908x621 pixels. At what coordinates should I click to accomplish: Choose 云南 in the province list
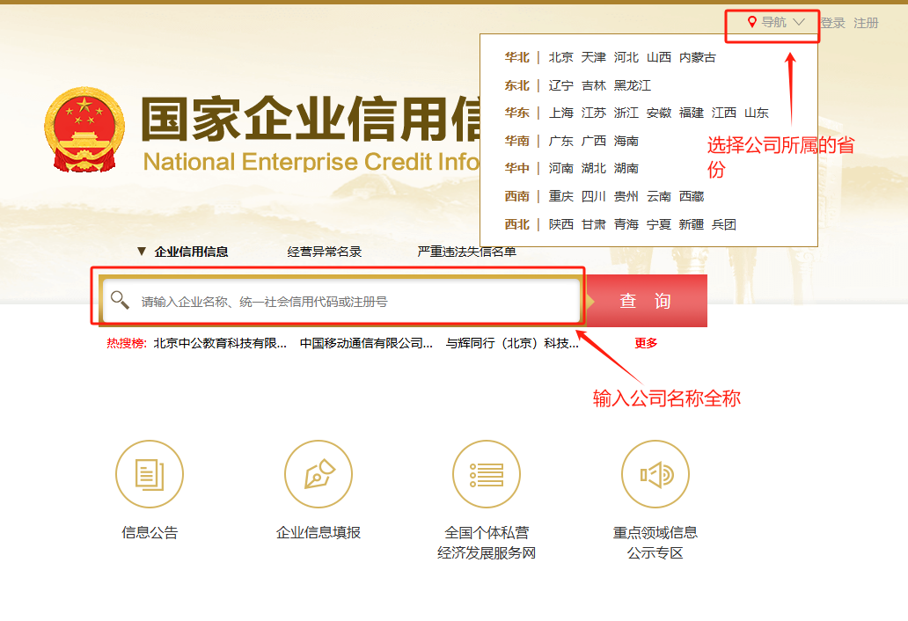pos(659,196)
